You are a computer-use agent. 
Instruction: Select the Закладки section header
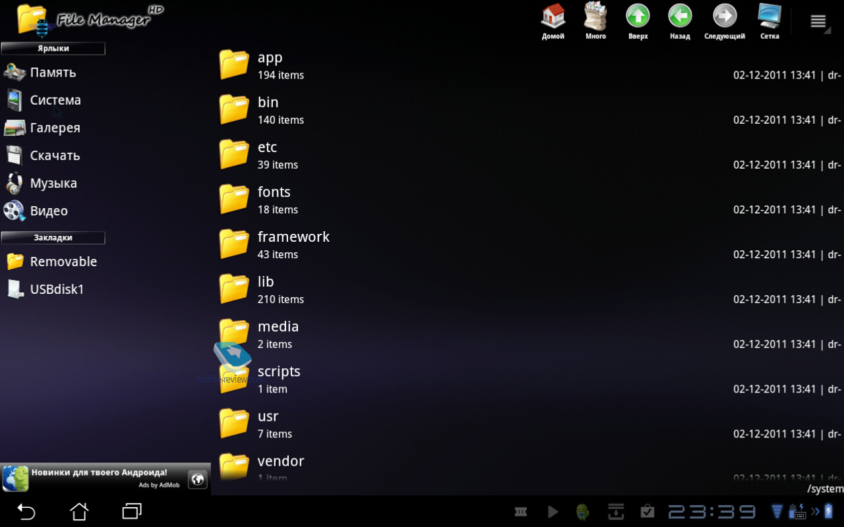click(x=53, y=238)
